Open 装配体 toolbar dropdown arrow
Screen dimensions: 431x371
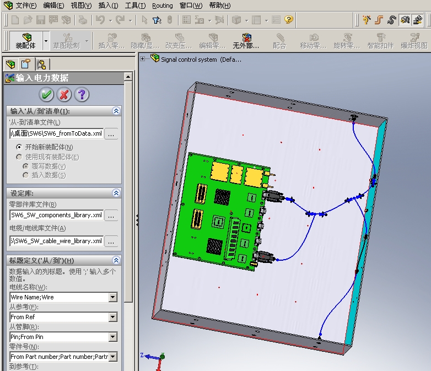pos(46,41)
